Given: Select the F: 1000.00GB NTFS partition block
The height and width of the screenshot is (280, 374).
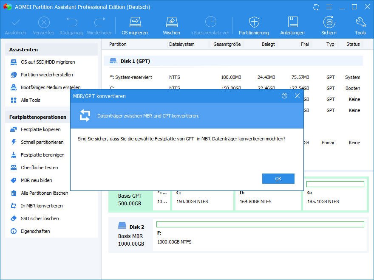Looking at the screenshot, I should click(x=260, y=234).
